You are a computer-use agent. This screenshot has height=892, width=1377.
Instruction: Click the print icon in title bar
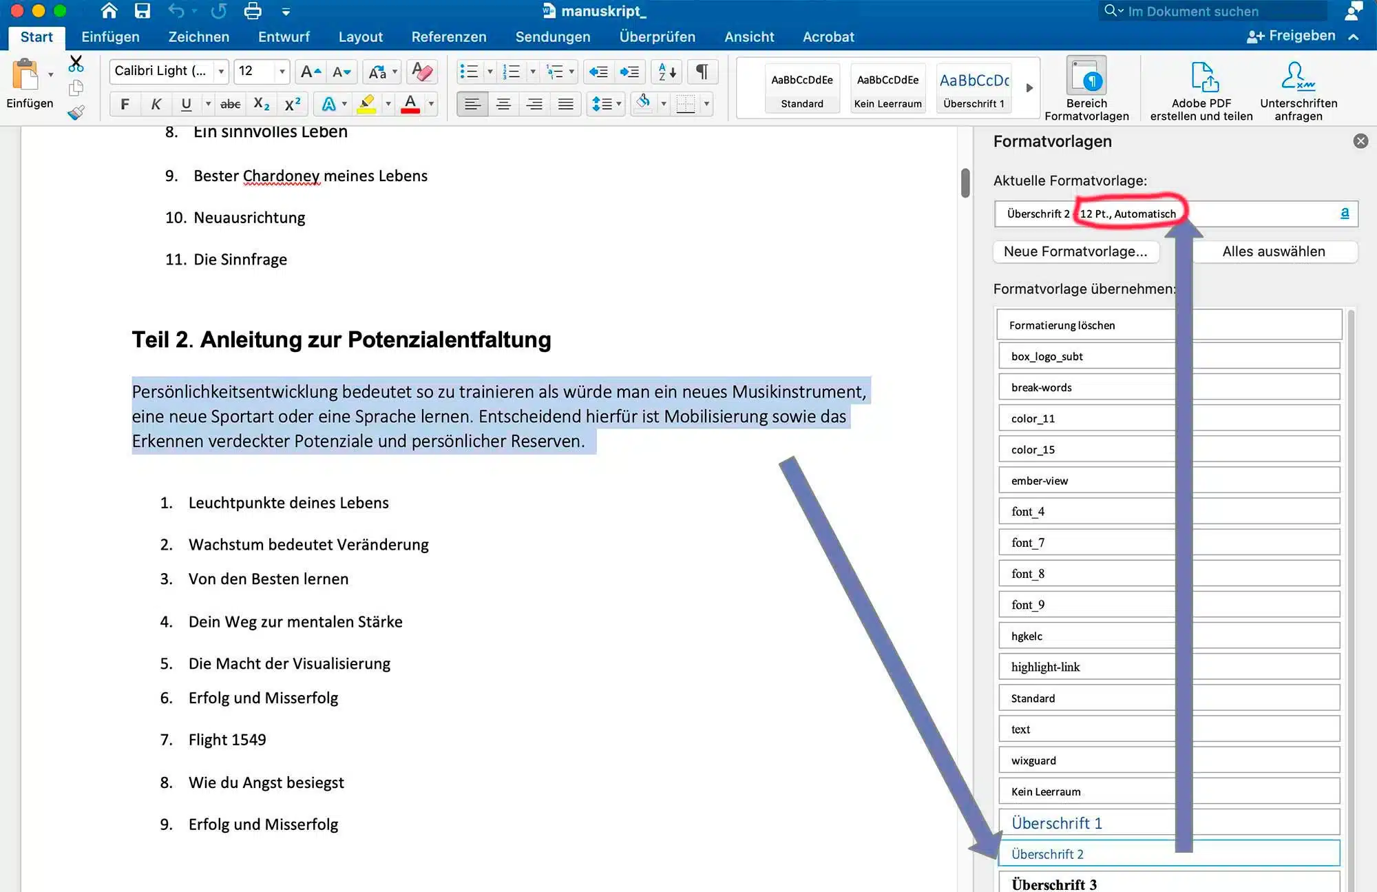coord(253,11)
